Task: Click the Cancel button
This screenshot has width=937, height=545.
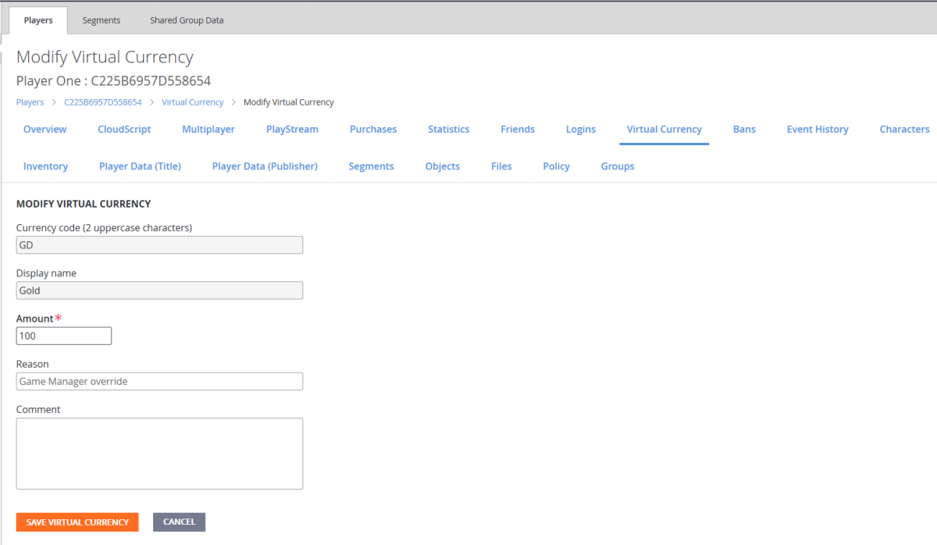Action: 179,522
